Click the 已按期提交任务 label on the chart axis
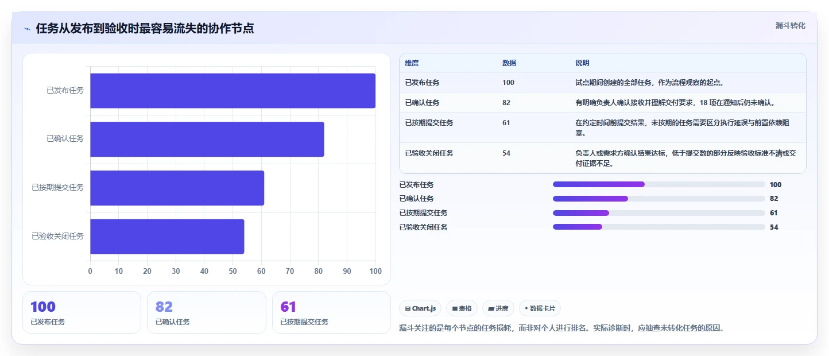Screen dimensions: 829x356 [57, 188]
